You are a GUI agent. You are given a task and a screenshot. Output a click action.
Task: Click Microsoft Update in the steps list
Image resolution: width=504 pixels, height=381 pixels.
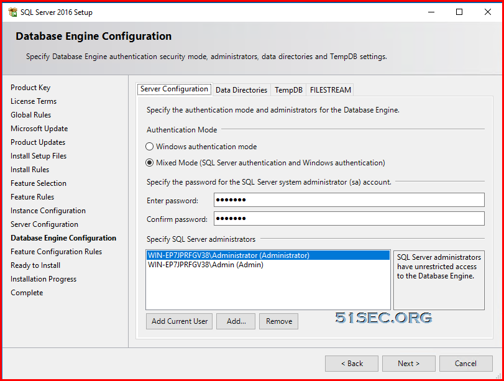tap(39, 129)
